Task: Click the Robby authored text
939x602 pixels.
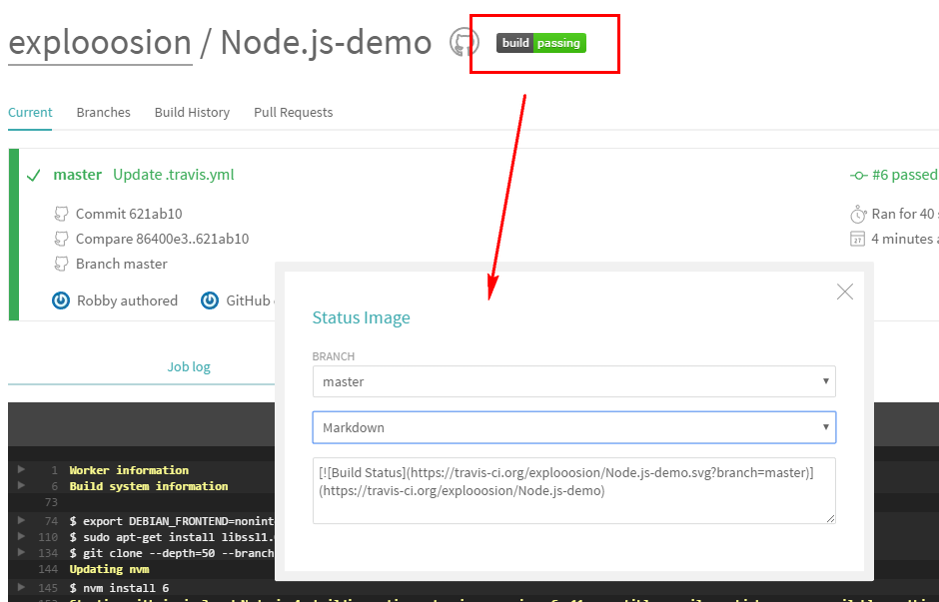Action: 127,301
